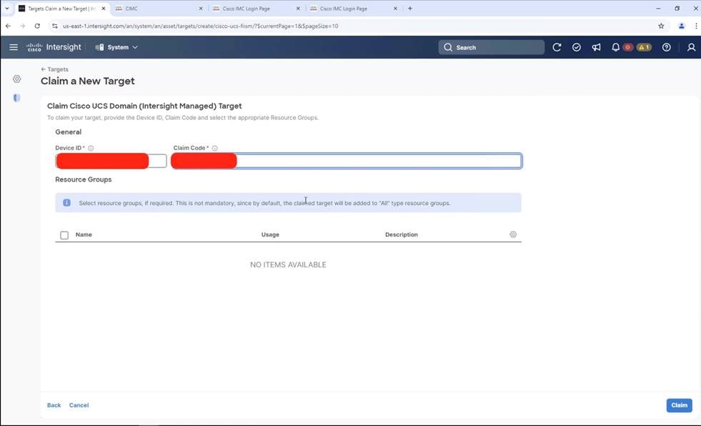
Task: Click the info tooltip beside Device ID
Action: tap(91, 148)
